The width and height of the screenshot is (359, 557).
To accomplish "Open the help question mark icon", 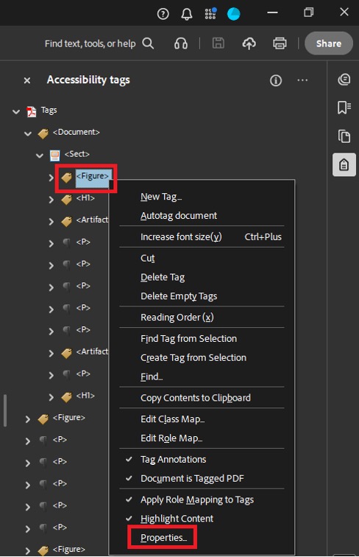I will [x=163, y=14].
